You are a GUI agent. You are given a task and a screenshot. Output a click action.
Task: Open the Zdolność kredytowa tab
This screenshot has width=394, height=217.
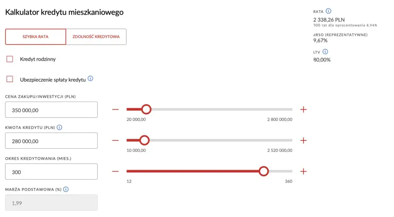coord(96,37)
